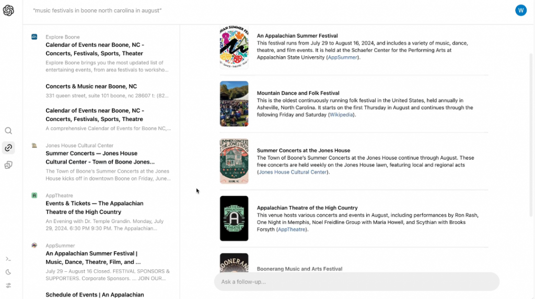Open Summer Concerts Jones House result
The width and height of the screenshot is (535, 299).
click(100, 158)
